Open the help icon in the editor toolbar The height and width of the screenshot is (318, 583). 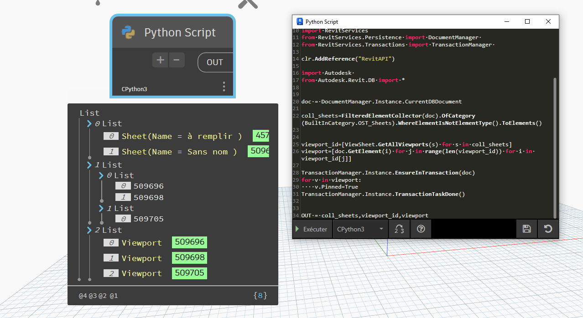(x=421, y=229)
